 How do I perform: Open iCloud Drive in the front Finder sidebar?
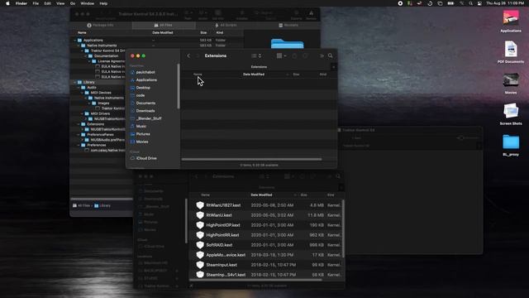pos(146,158)
